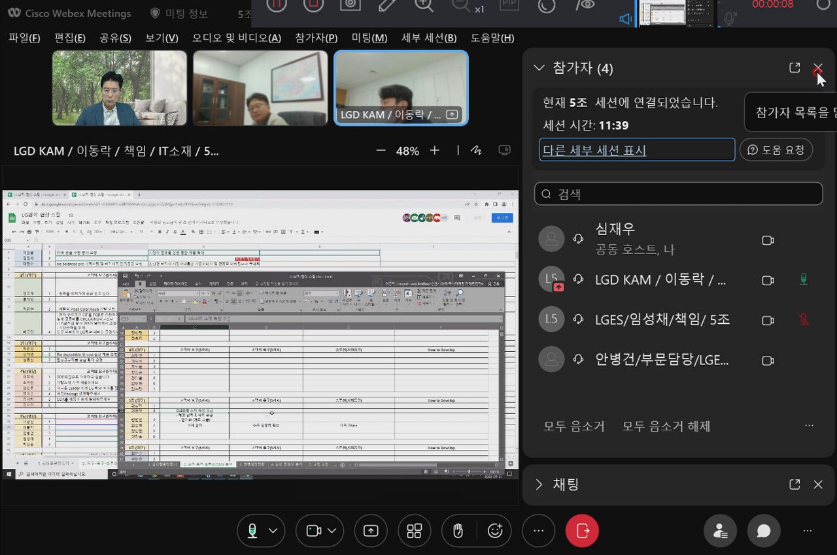The image size is (837, 555).
Task: Raise your hand
Action: 458,531
